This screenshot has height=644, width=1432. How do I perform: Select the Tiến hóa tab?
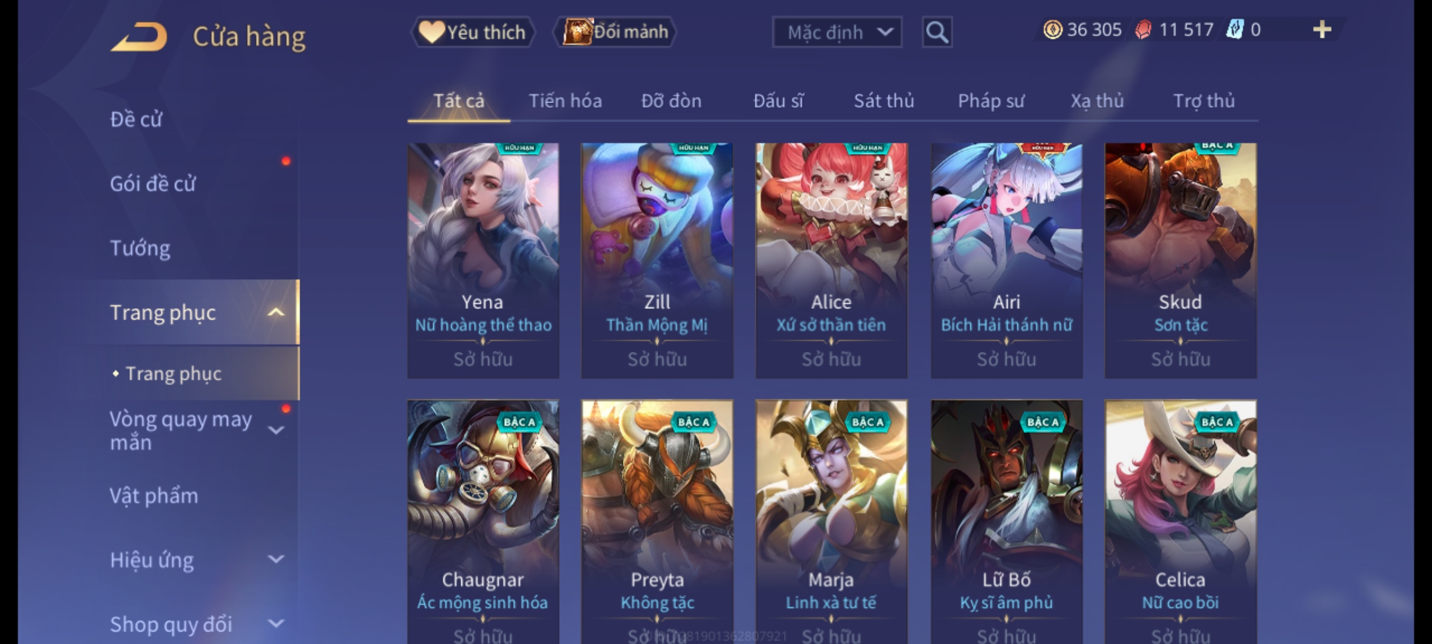565,101
